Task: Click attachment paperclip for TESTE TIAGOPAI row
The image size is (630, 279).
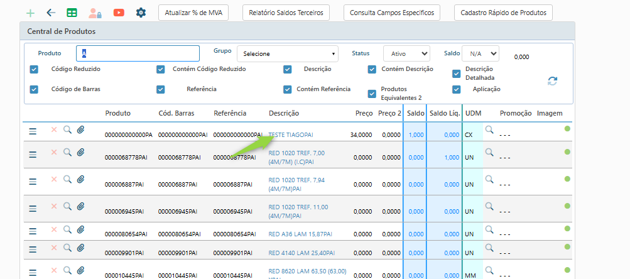Action: pos(80,130)
